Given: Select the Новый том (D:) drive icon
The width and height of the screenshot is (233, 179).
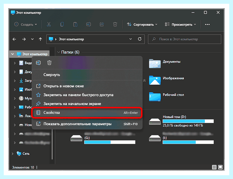Looking at the screenshot, I should 155,122.
